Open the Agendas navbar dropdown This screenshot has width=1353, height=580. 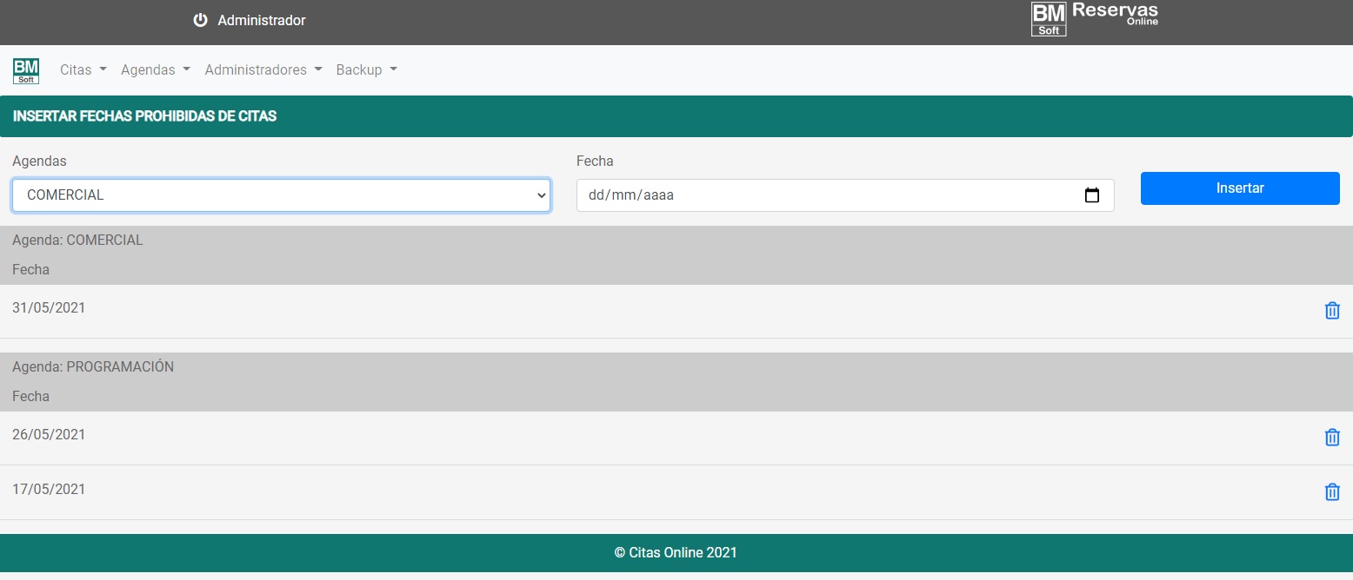(155, 70)
